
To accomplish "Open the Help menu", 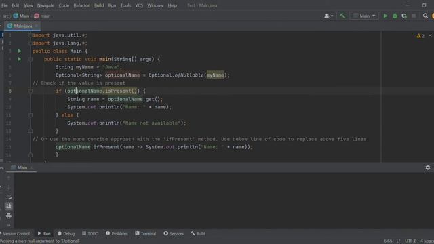I will pos(172,5).
